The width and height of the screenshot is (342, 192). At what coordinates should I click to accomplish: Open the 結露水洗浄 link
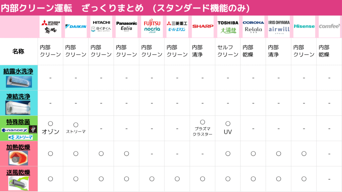(x=18, y=71)
